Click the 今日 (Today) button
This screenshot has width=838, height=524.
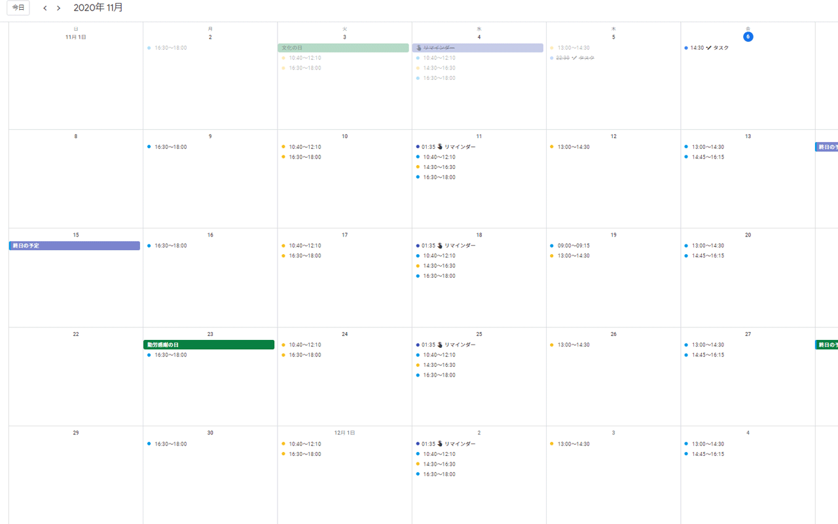(x=18, y=8)
